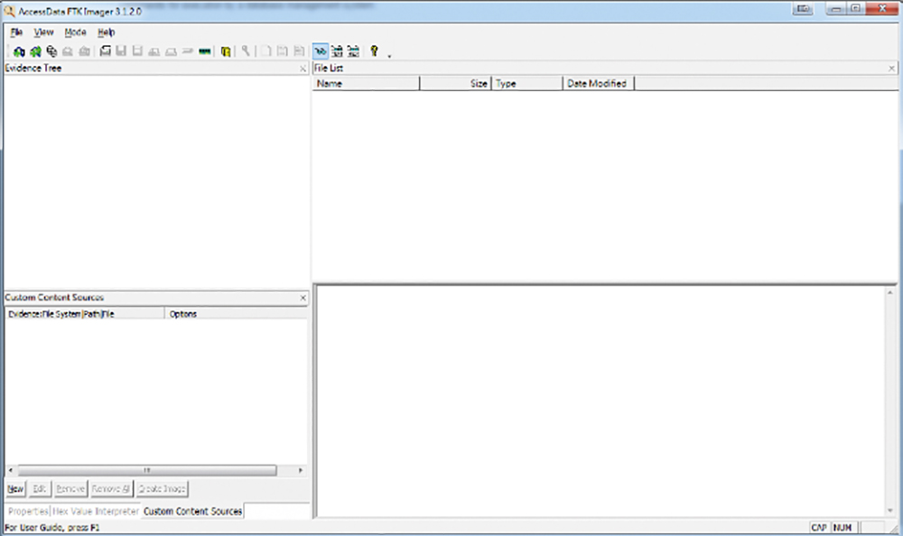Click the Verify Drive/Image icon

pos(188,51)
